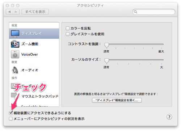Click the 視覚 section header text

[14, 25]
